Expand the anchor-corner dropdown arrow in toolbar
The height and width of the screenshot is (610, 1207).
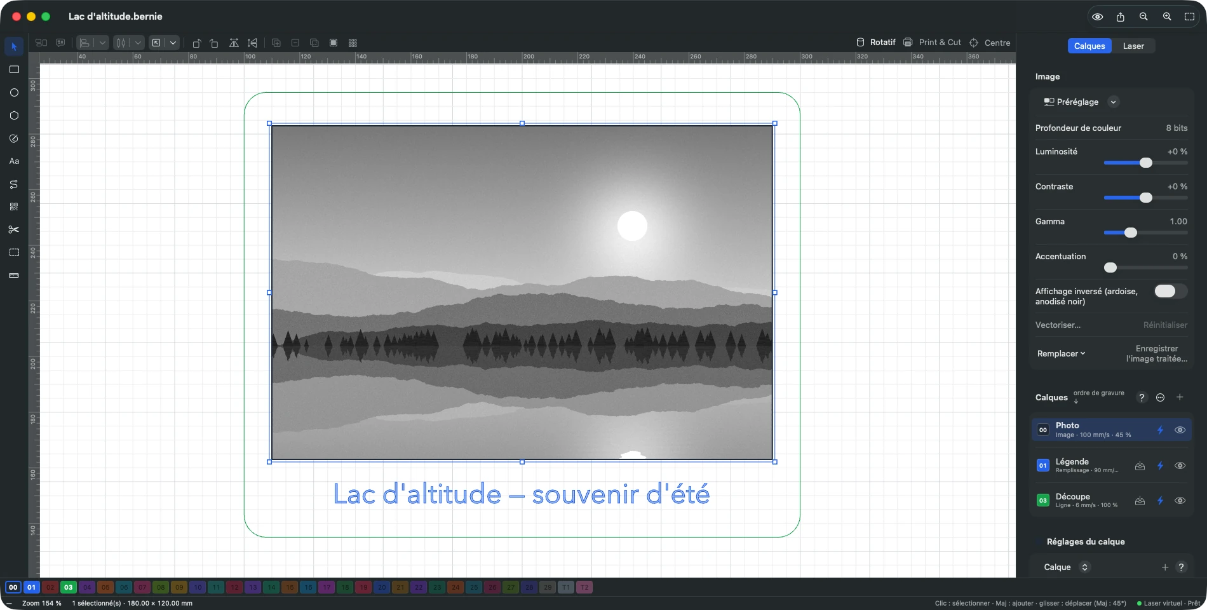173,43
